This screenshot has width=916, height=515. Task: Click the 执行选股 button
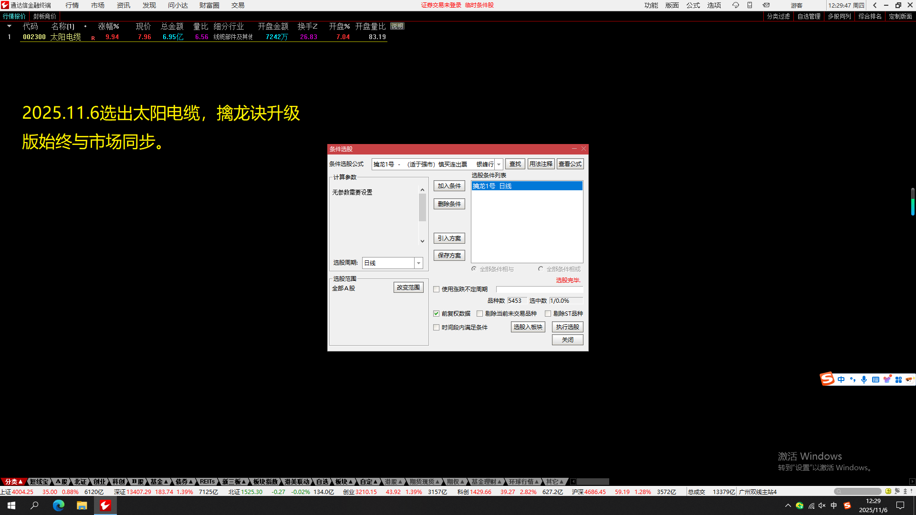[567, 327]
